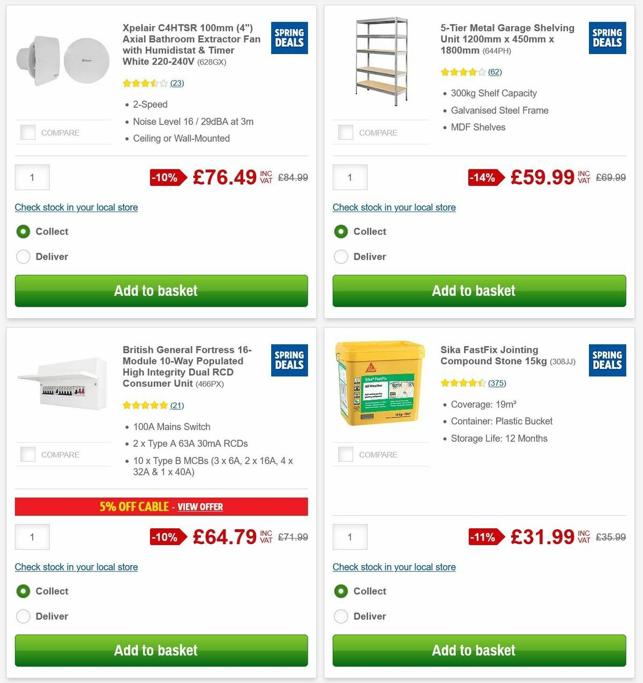Click the Spring Deals badge on the shelving unit
The width and height of the screenshot is (643, 683).
607,37
